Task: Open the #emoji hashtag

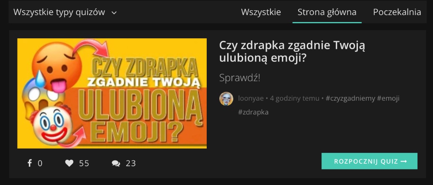Action: click(388, 98)
